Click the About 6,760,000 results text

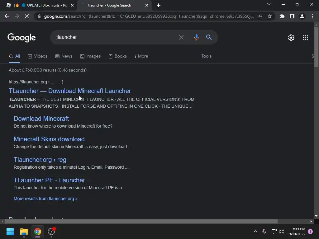[x=48, y=70]
